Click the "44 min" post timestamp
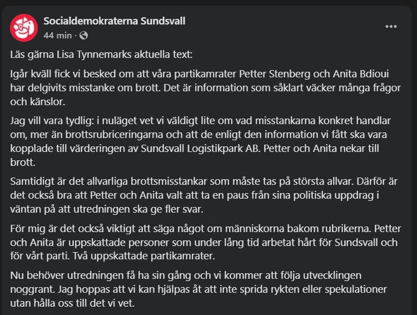This screenshot has height=315, width=417. [x=57, y=35]
